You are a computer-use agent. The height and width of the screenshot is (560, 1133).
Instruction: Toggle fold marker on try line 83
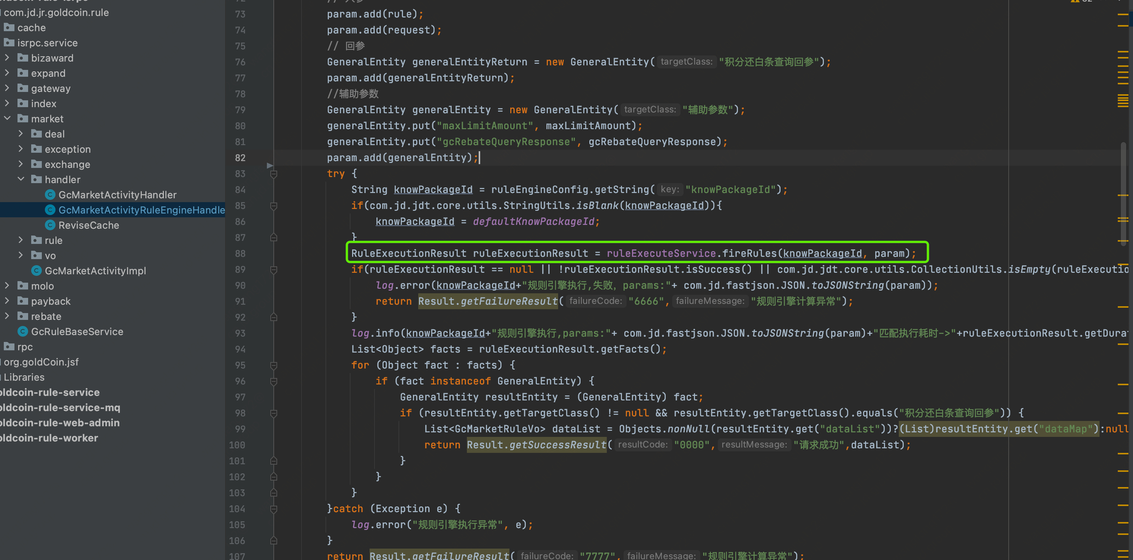click(x=274, y=174)
